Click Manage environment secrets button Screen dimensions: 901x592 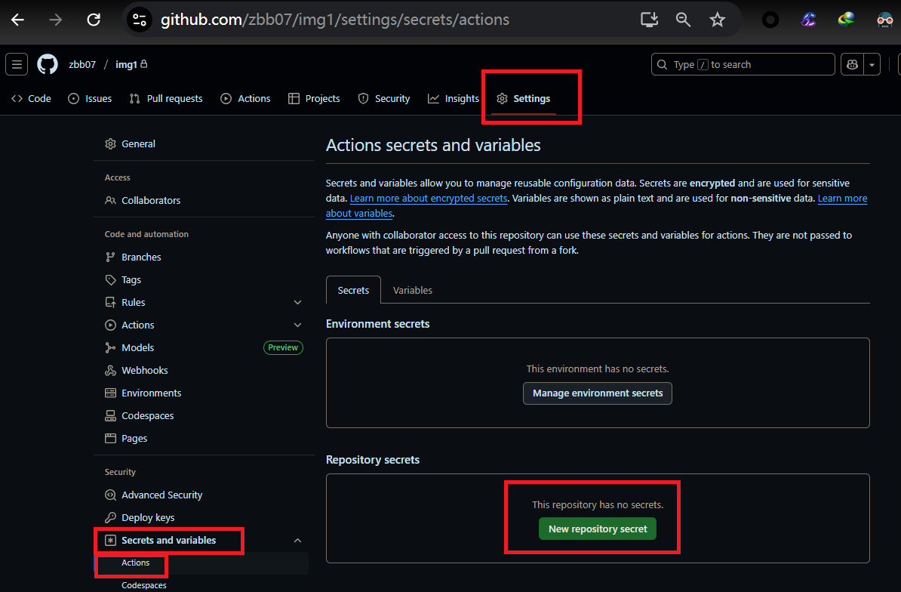coord(598,393)
